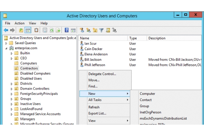Create a new user via toolbar icon
The width and height of the screenshot is (204, 136).
[82, 30]
